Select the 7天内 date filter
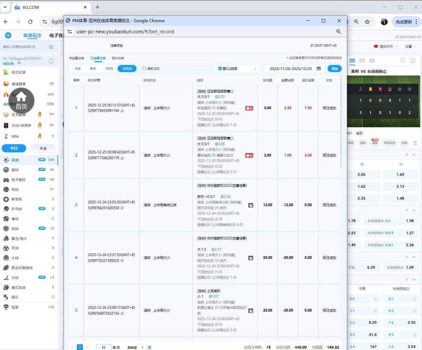Viewport: 422px width, 350px height. 109,69
